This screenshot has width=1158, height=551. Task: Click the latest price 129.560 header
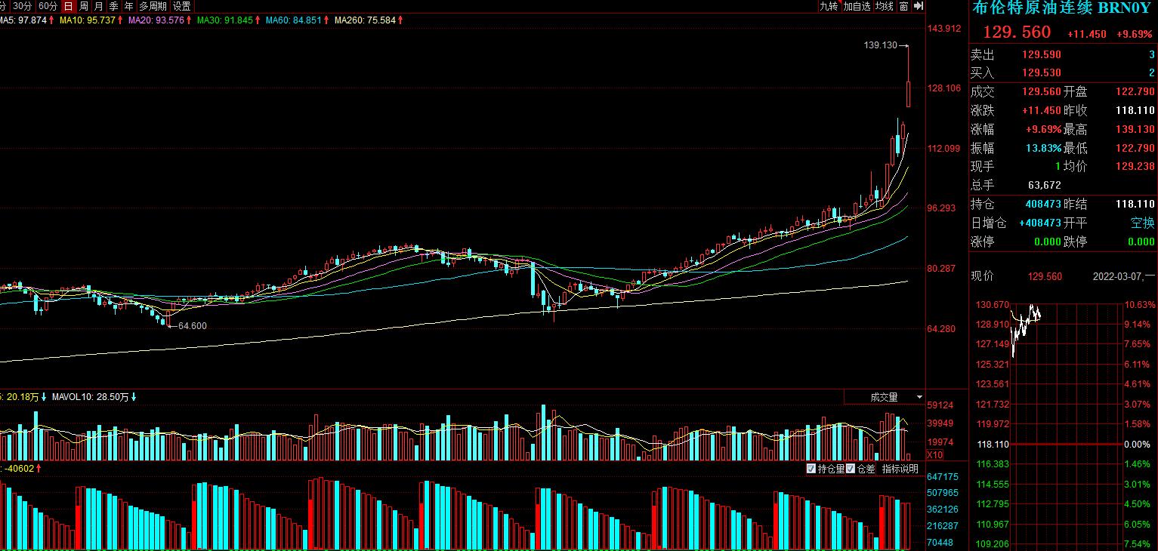click(x=1016, y=32)
